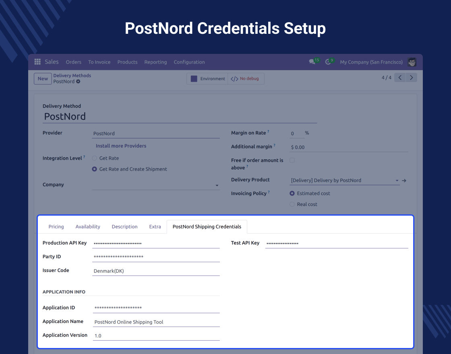Click the No debug code icon
The height and width of the screenshot is (354, 451).
(x=234, y=79)
